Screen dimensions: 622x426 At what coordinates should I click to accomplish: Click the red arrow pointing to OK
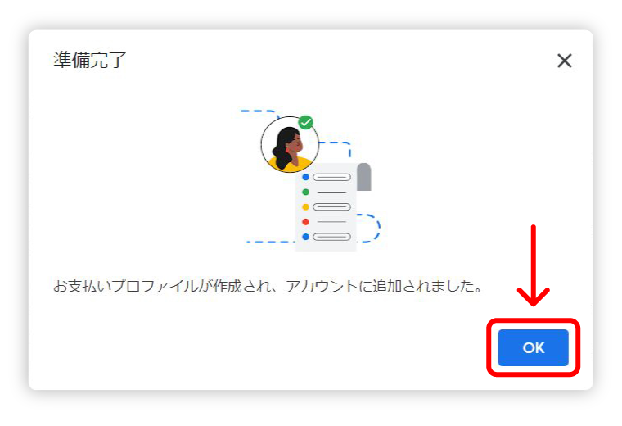533,265
